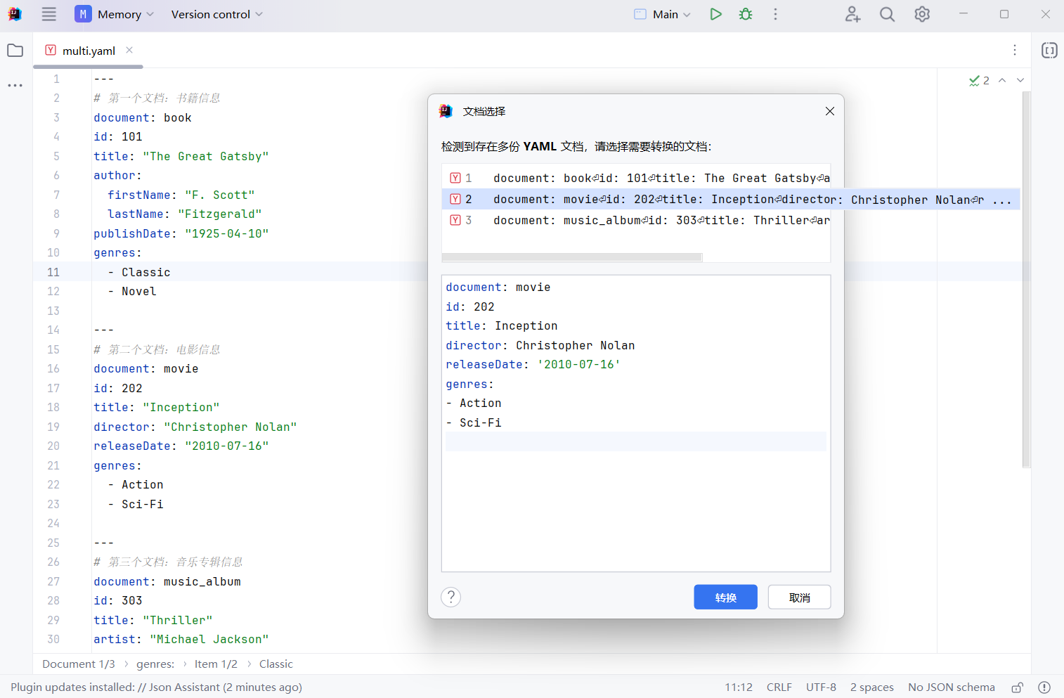Open the IDE Settings gear

pos(922,14)
